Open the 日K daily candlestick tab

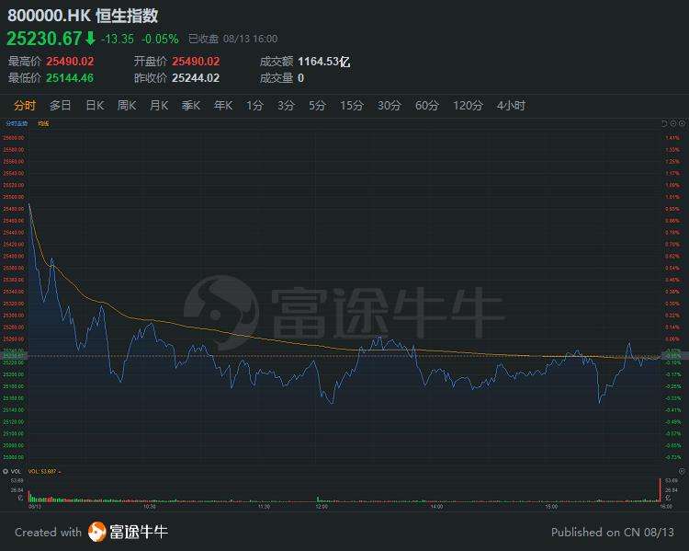point(95,106)
